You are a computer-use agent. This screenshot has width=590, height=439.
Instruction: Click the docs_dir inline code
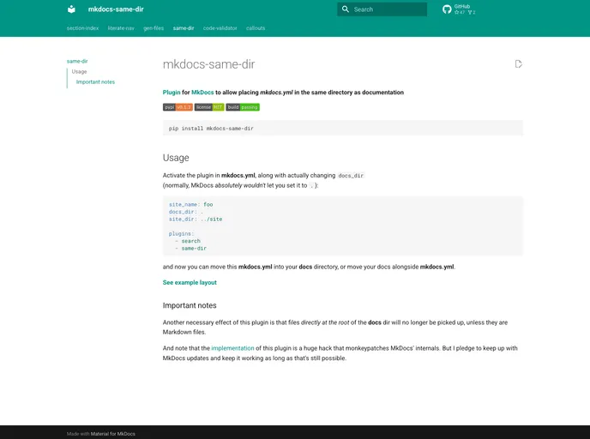[351, 176]
